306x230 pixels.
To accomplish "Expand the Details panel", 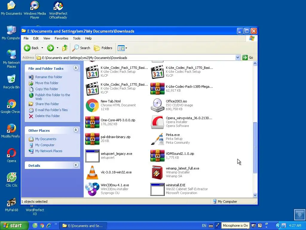I will click(76, 165).
